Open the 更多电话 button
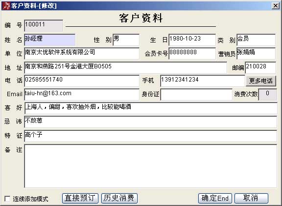282x206 pixels. click(x=260, y=81)
